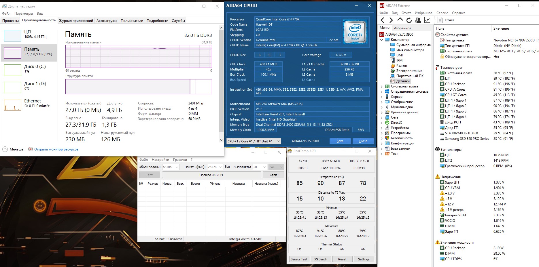Image resolution: width=539 pixels, height=267 pixels.
Task: Expand the Сервер tree node
Action: click(x=382, y=97)
